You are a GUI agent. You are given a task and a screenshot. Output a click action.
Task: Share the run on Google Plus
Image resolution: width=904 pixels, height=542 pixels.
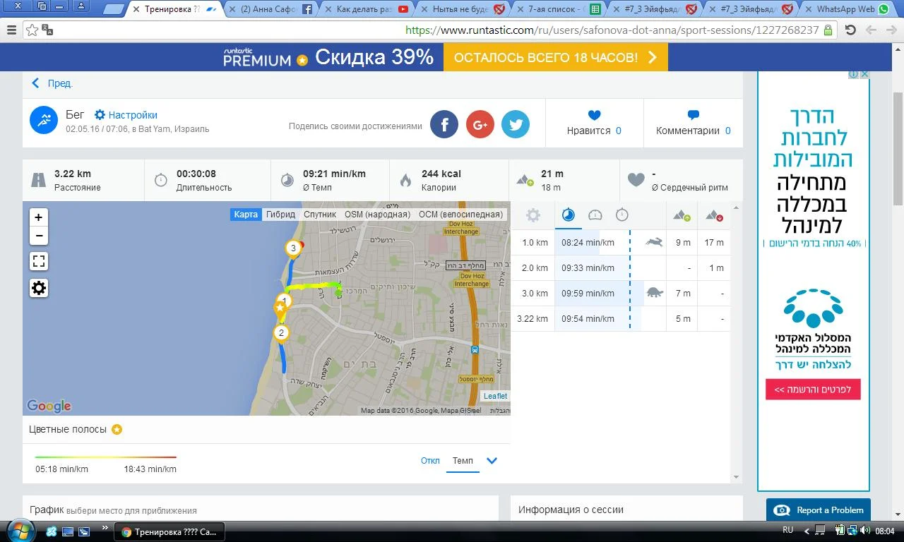pos(480,124)
